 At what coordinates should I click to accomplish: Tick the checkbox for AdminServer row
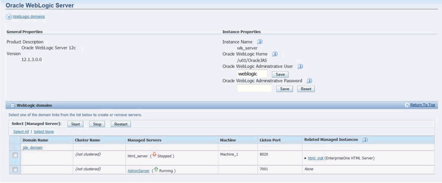tap(15, 170)
